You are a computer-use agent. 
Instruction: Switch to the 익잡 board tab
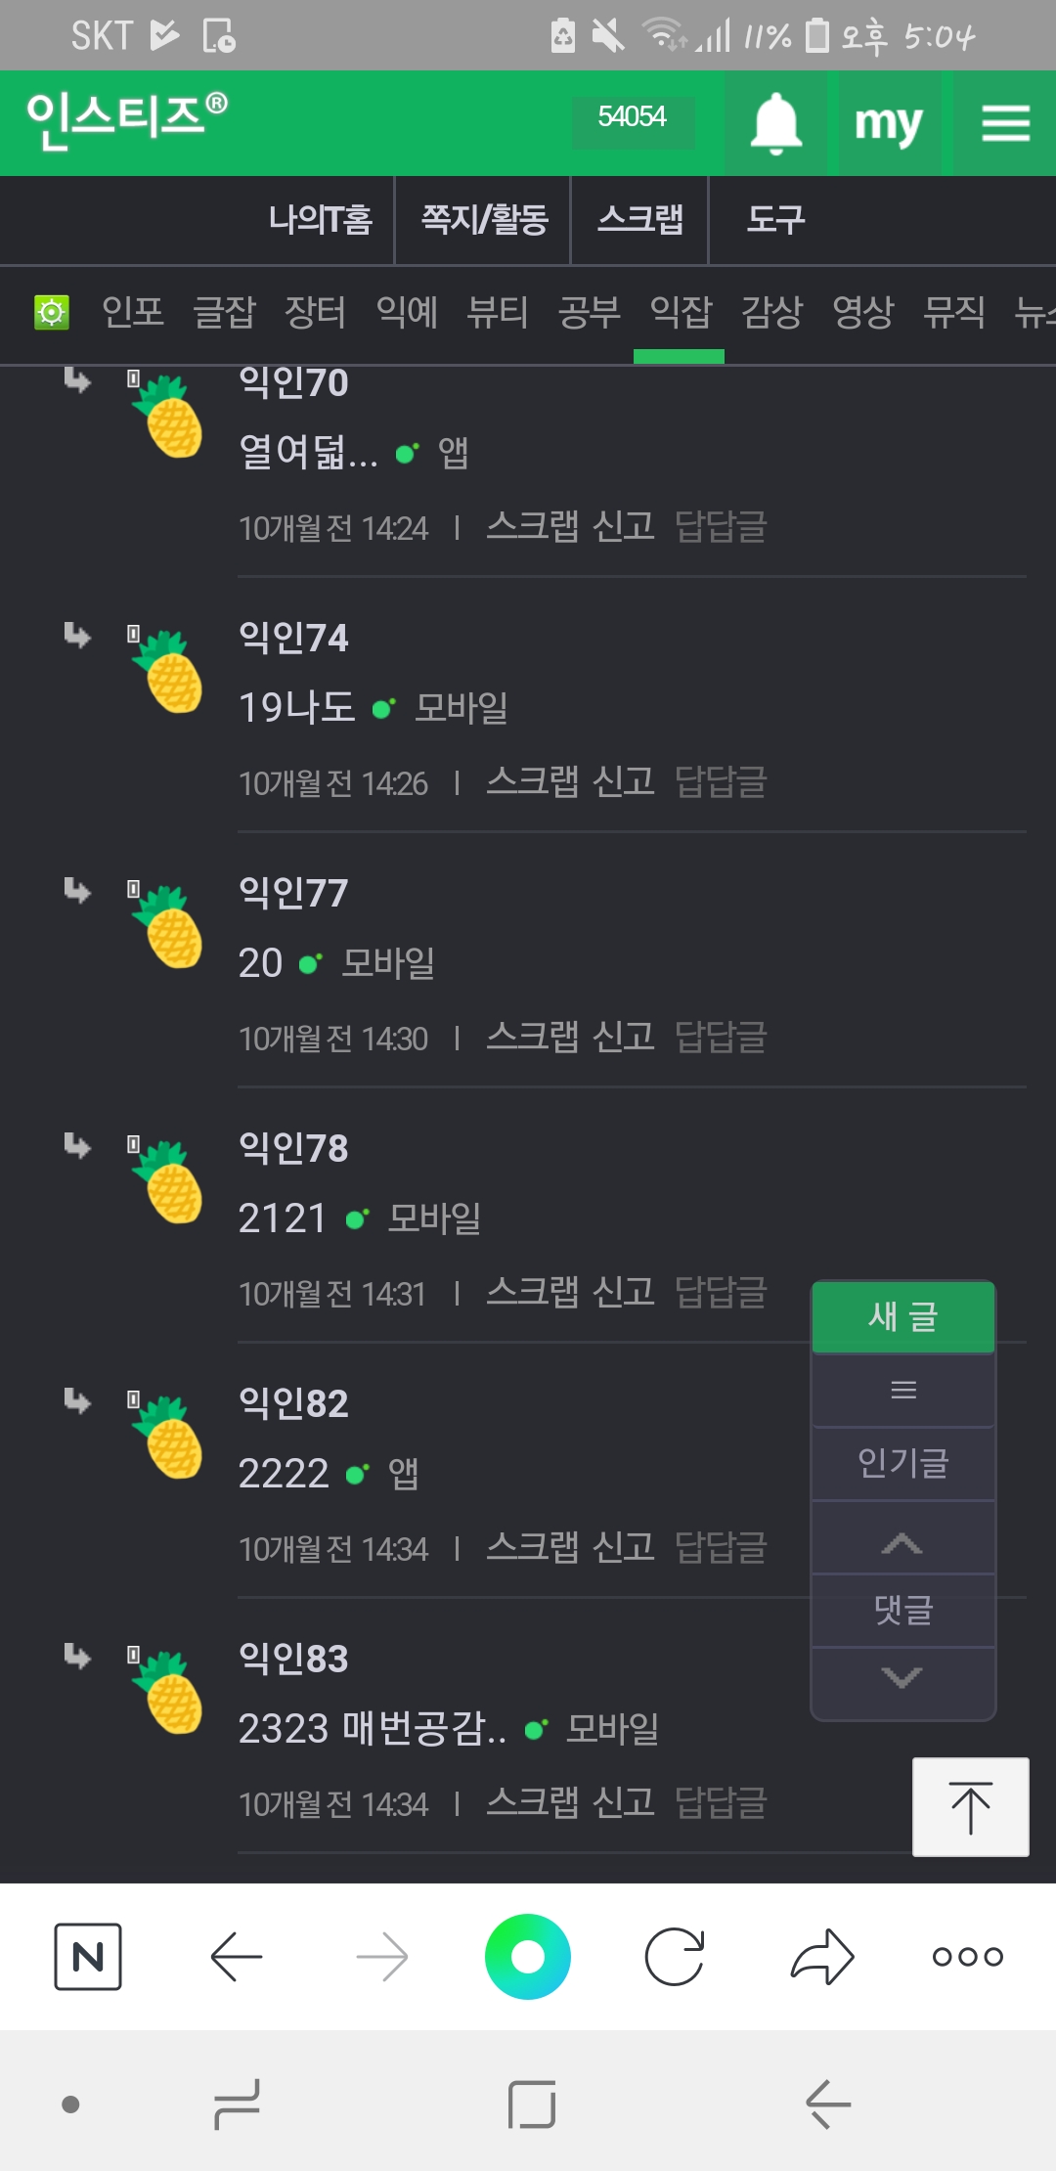(681, 313)
